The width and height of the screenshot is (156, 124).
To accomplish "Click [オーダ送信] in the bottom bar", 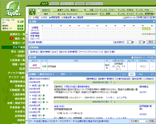I will 35,121.
